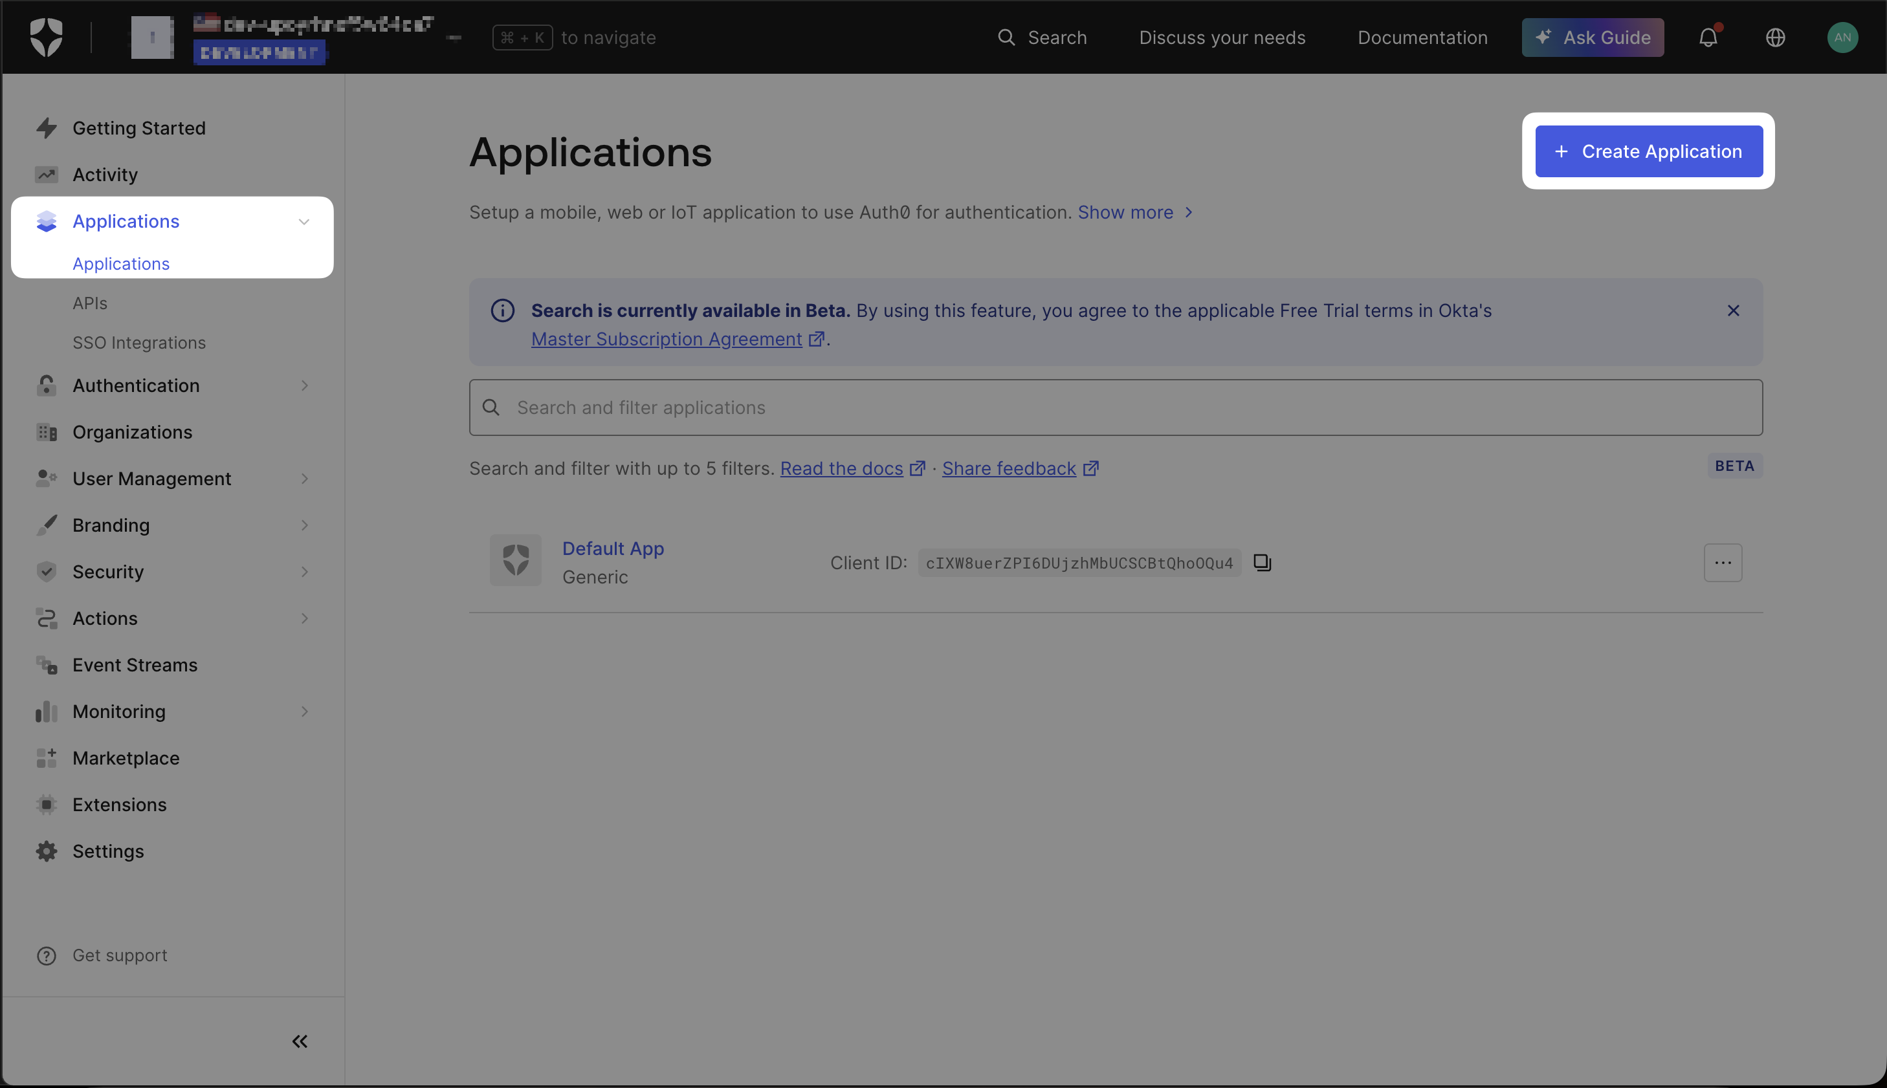Click the Create Application button
Viewport: 1887px width, 1088px height.
pyautogui.click(x=1649, y=152)
